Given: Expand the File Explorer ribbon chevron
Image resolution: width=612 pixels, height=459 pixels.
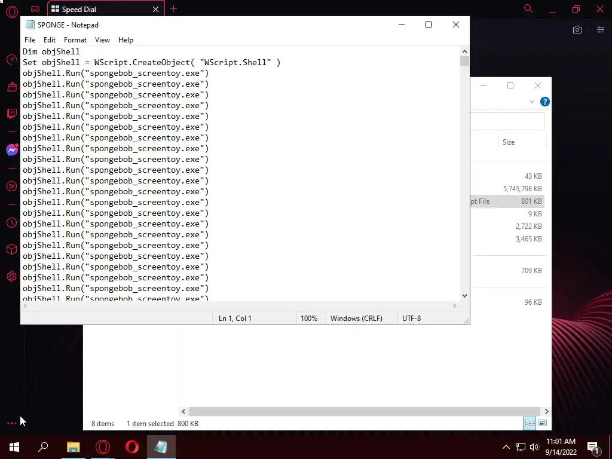Looking at the screenshot, I should pos(531,102).
